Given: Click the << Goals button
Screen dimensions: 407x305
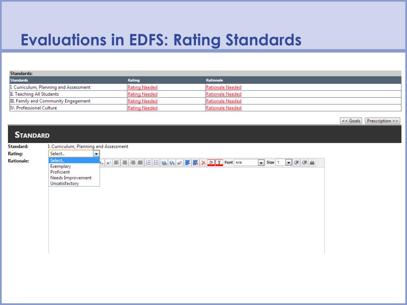Looking at the screenshot, I should (x=351, y=121).
